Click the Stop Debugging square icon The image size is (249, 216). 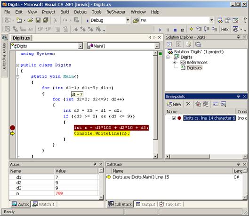[175, 30]
